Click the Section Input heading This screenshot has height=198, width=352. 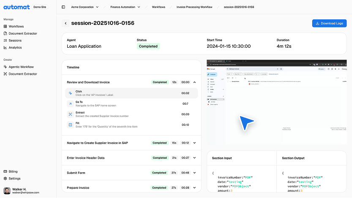click(222, 158)
